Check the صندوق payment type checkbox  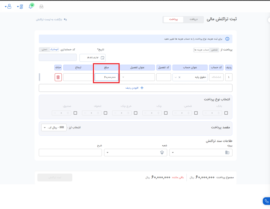pos(75,113)
